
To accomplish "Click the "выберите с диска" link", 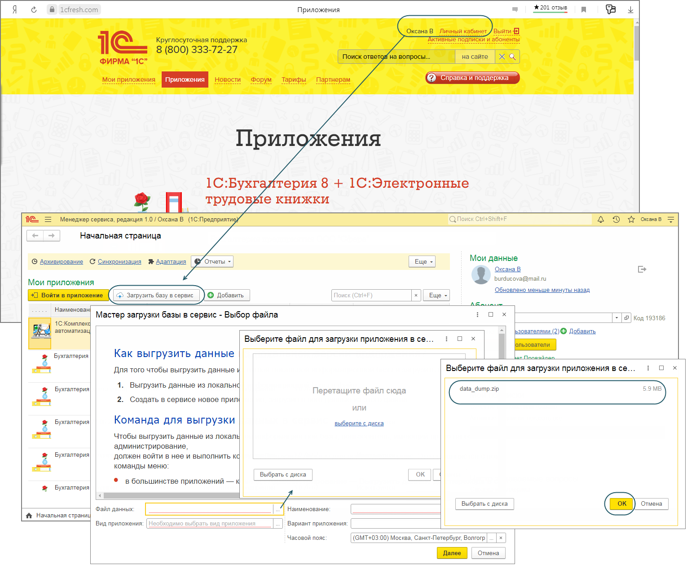I will (x=359, y=423).
